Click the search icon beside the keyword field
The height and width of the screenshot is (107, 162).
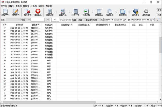[48, 20]
